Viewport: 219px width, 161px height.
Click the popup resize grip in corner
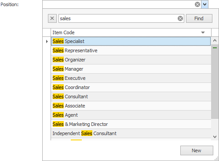pyautogui.click(x=216, y=159)
